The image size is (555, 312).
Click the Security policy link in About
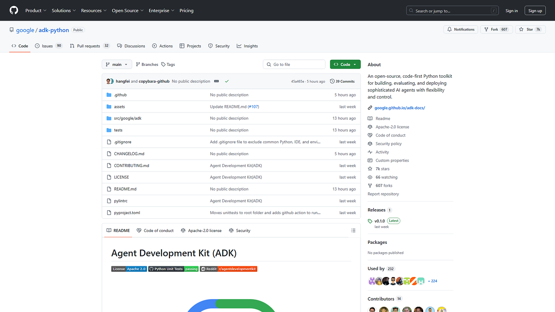(388, 144)
